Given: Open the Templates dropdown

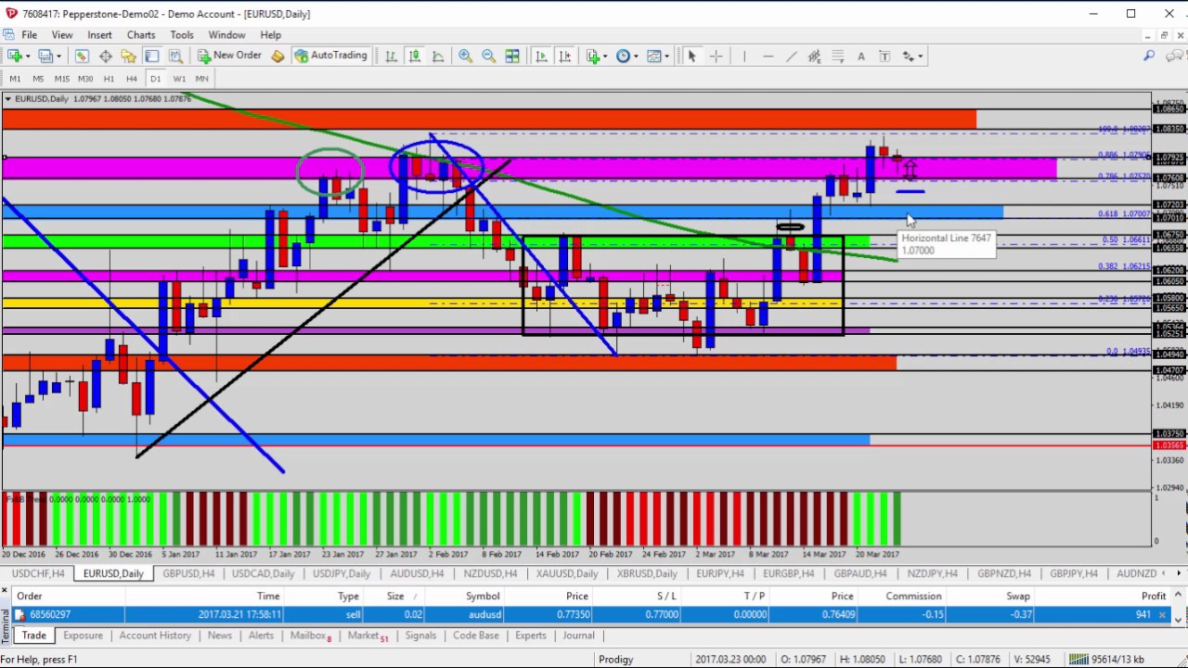Looking at the screenshot, I should [x=658, y=56].
